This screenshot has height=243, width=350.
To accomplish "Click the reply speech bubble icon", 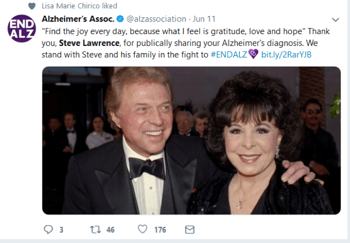I will click(48, 229).
